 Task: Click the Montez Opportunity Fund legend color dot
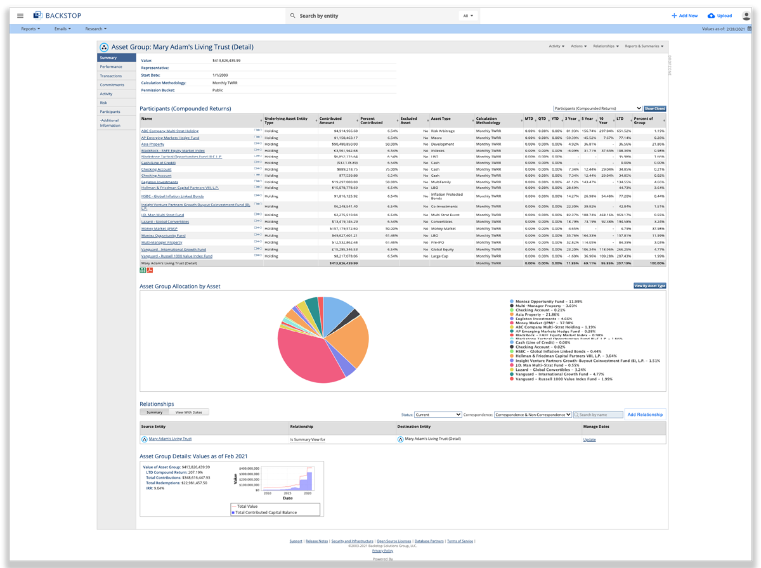tap(512, 302)
